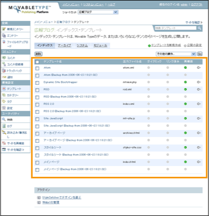Open ログ via its sidebar icon
209x216 pixels.
pyautogui.click(x=4, y=126)
